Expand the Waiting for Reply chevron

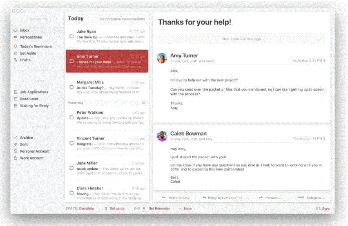coord(59,106)
